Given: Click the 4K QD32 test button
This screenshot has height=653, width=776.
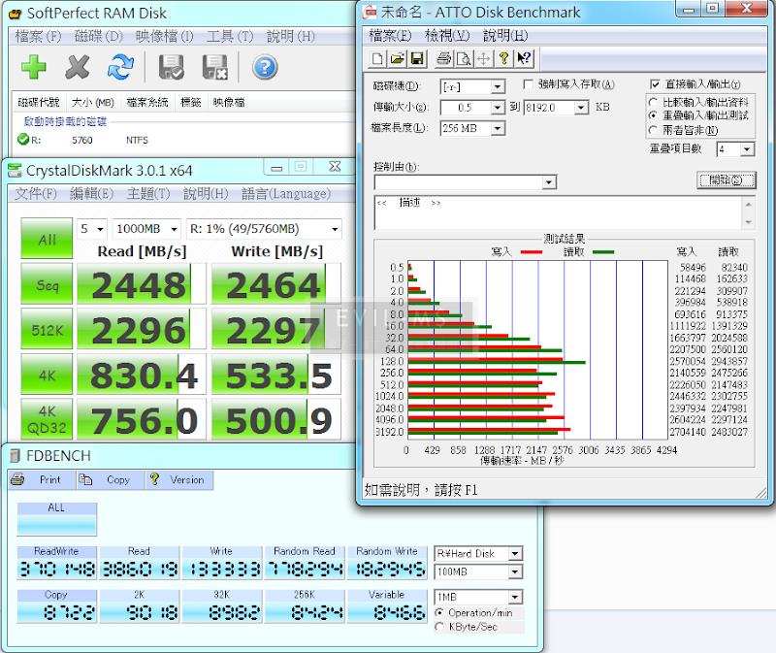Looking at the screenshot, I should pos(47,419).
